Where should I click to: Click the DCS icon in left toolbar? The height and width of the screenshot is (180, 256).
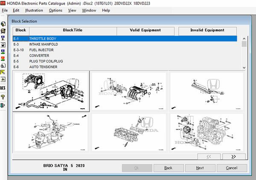[3, 88]
